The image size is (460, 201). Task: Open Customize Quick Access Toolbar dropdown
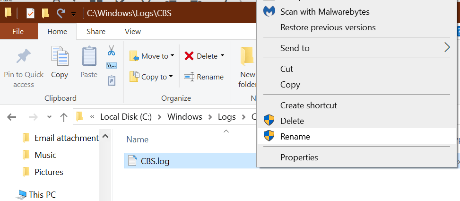pos(73,14)
